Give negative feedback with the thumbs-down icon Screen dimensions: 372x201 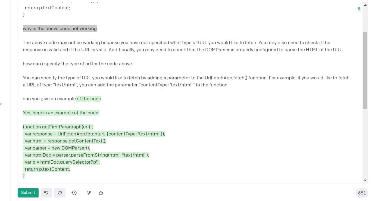pyautogui.click(x=88, y=193)
